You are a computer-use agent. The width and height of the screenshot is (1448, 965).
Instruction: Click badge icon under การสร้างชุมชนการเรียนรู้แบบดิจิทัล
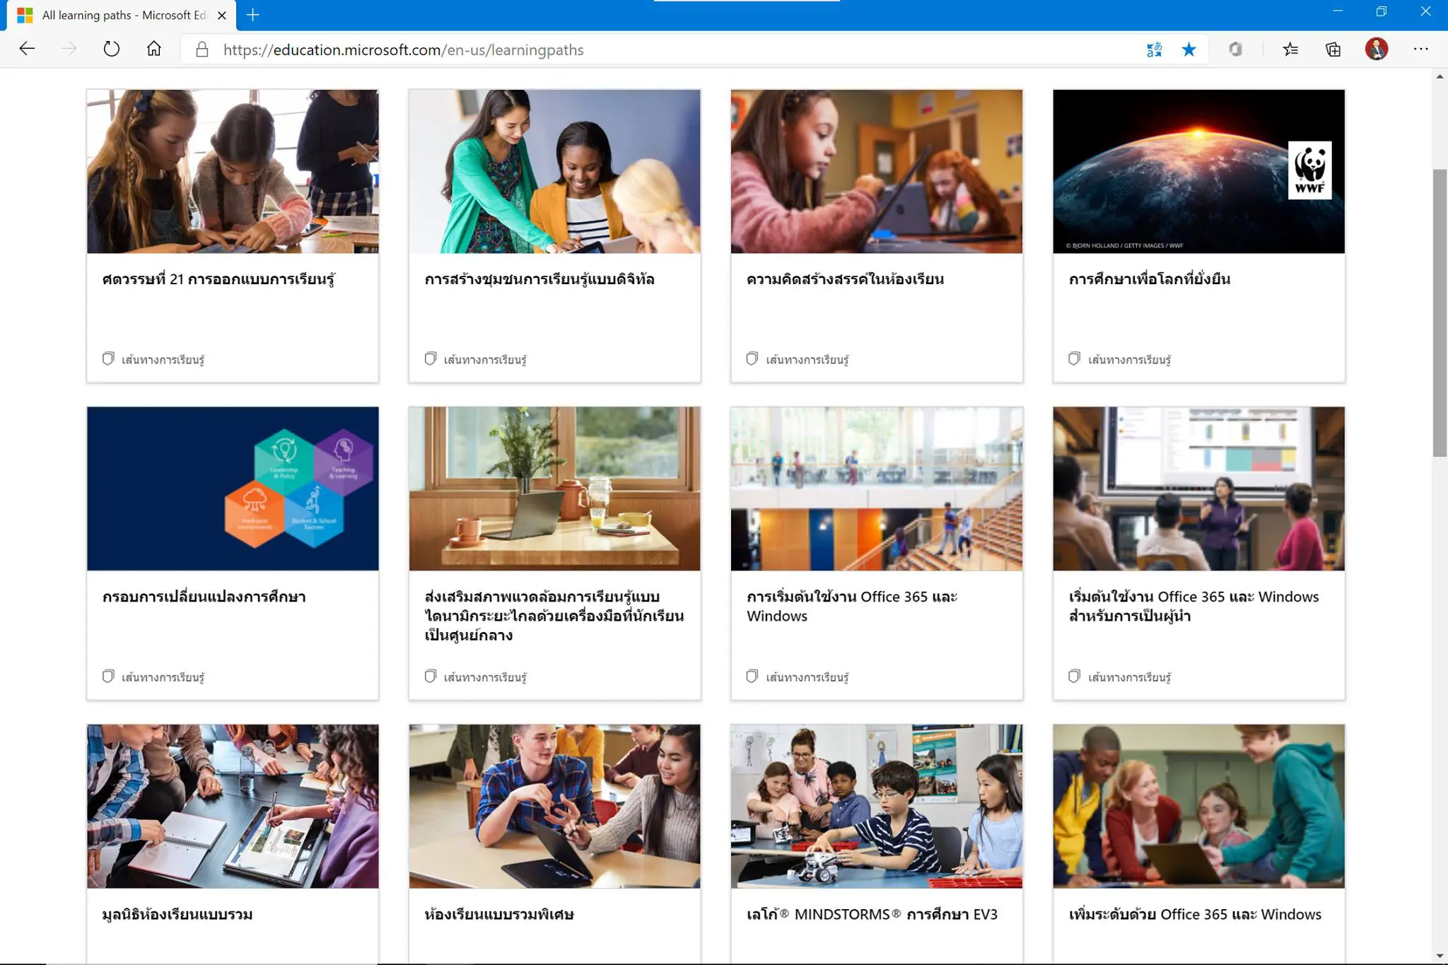point(430,358)
